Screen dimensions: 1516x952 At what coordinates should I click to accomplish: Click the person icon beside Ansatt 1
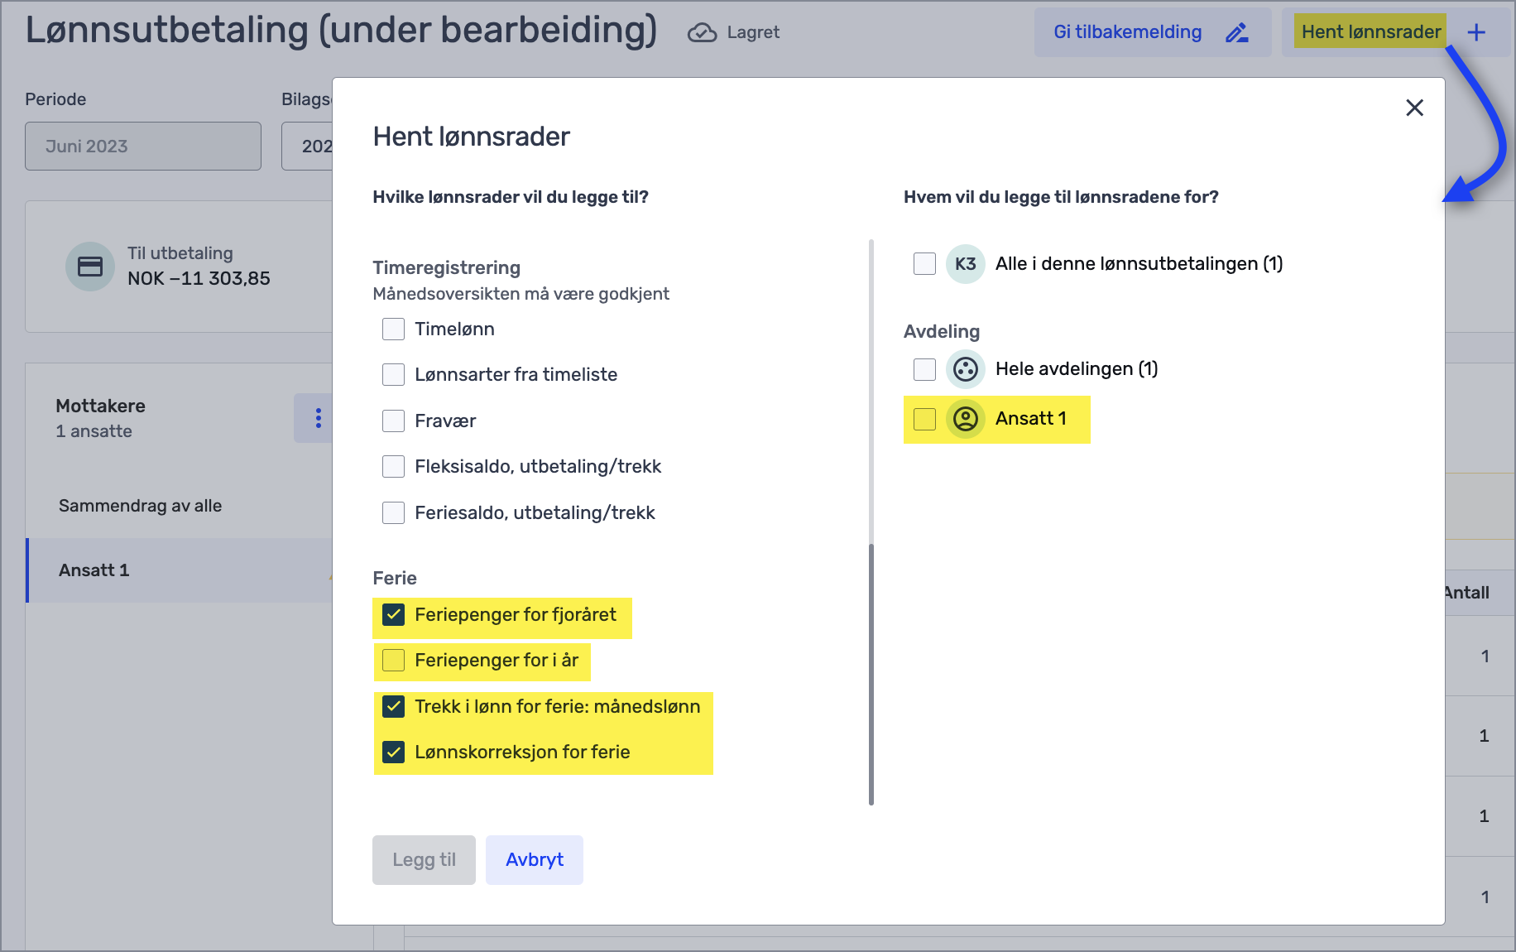965,419
